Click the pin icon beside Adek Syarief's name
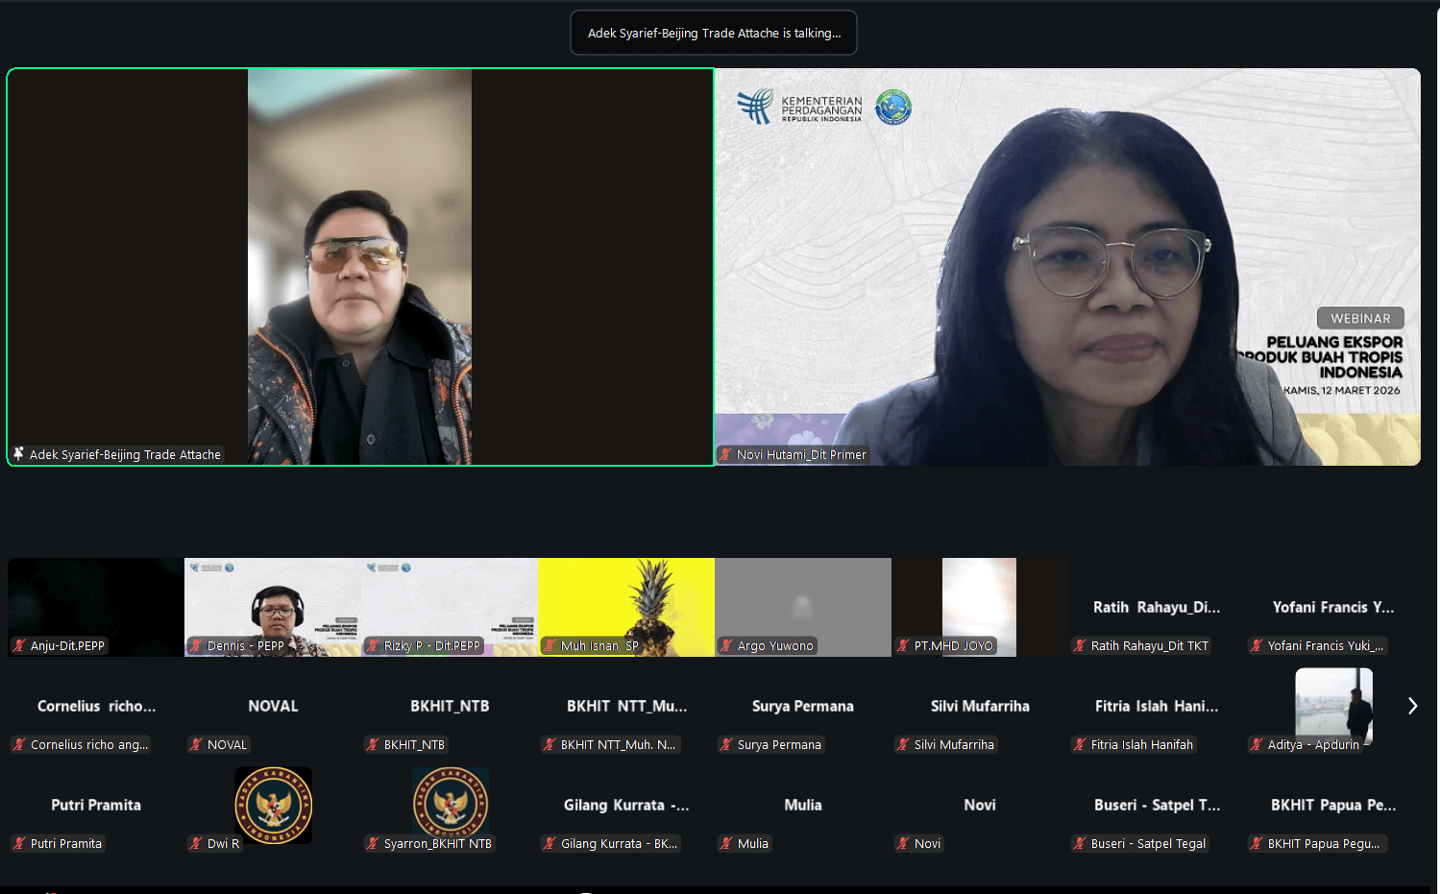Screen dimensions: 1440x894 point(18,454)
